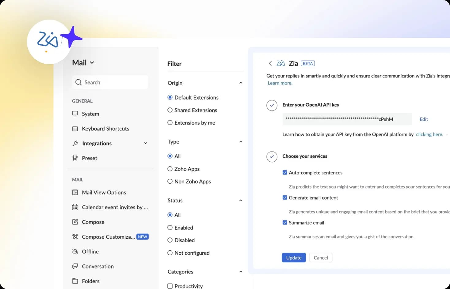Click Edit next to API key
Image resolution: width=450 pixels, height=289 pixels.
tap(424, 119)
